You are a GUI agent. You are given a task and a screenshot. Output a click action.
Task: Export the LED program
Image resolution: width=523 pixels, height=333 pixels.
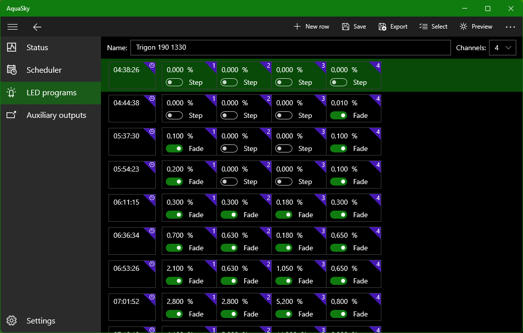393,27
